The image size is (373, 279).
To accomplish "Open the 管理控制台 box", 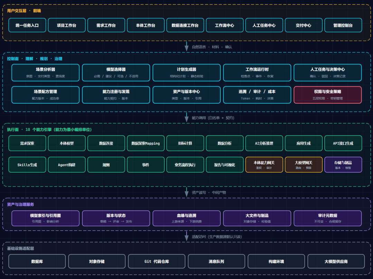I will 343,25.
